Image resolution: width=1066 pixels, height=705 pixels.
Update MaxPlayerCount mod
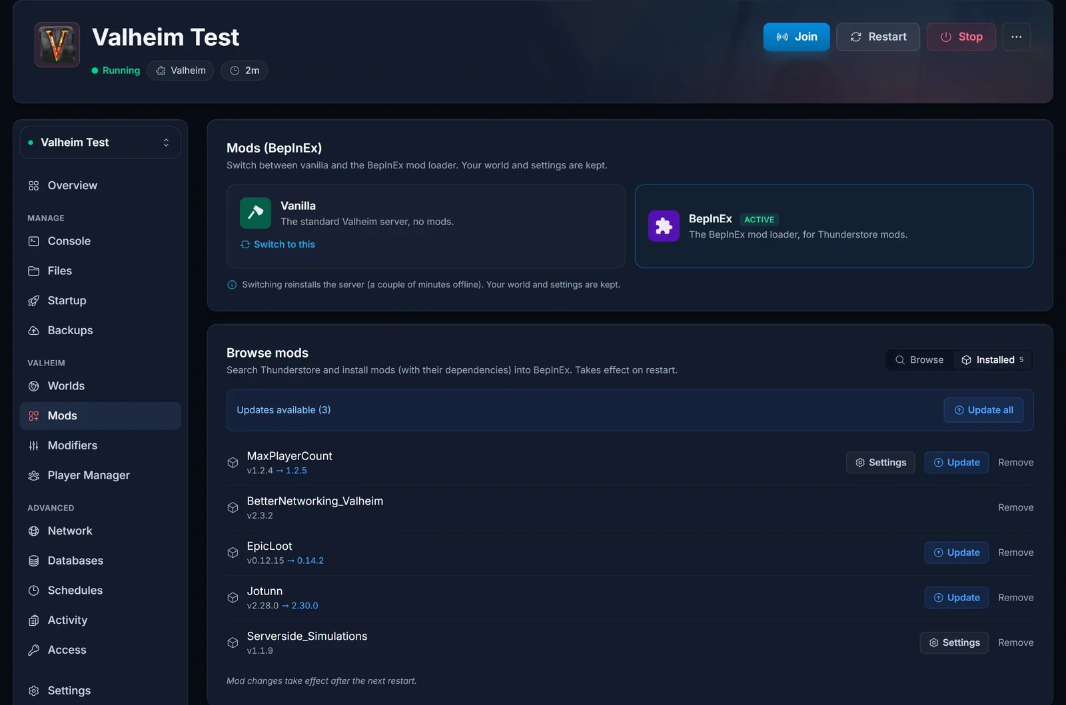tap(956, 463)
